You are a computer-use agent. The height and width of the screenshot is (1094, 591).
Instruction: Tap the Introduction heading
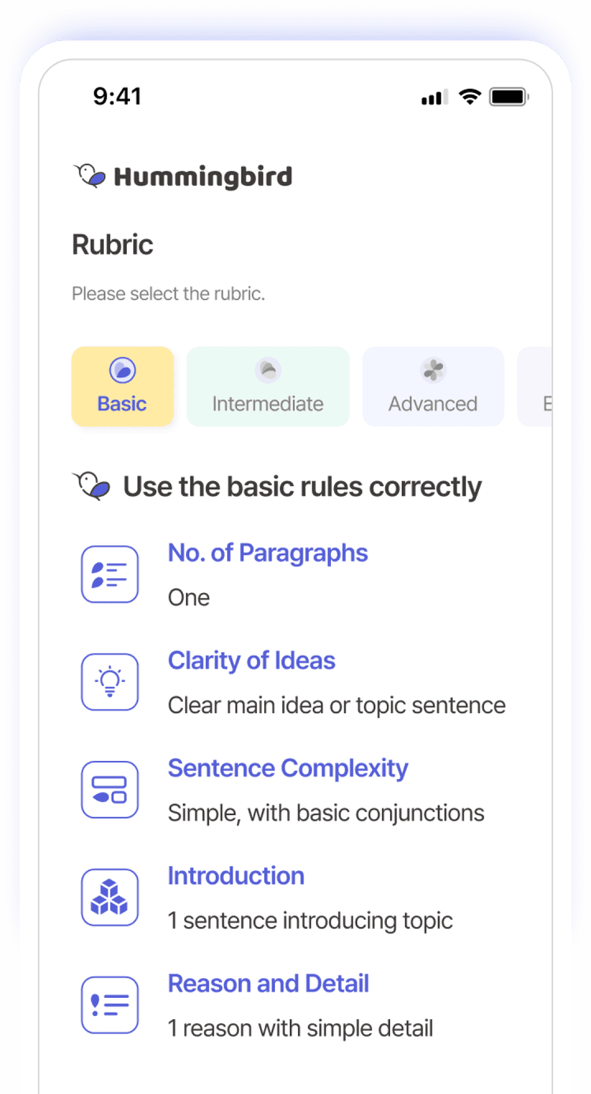(236, 876)
